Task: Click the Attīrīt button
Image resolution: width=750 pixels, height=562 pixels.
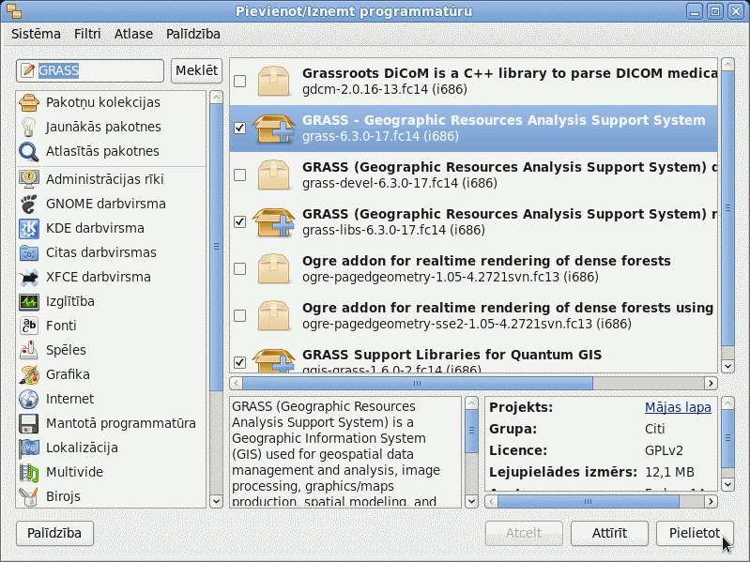Action: pos(609,533)
